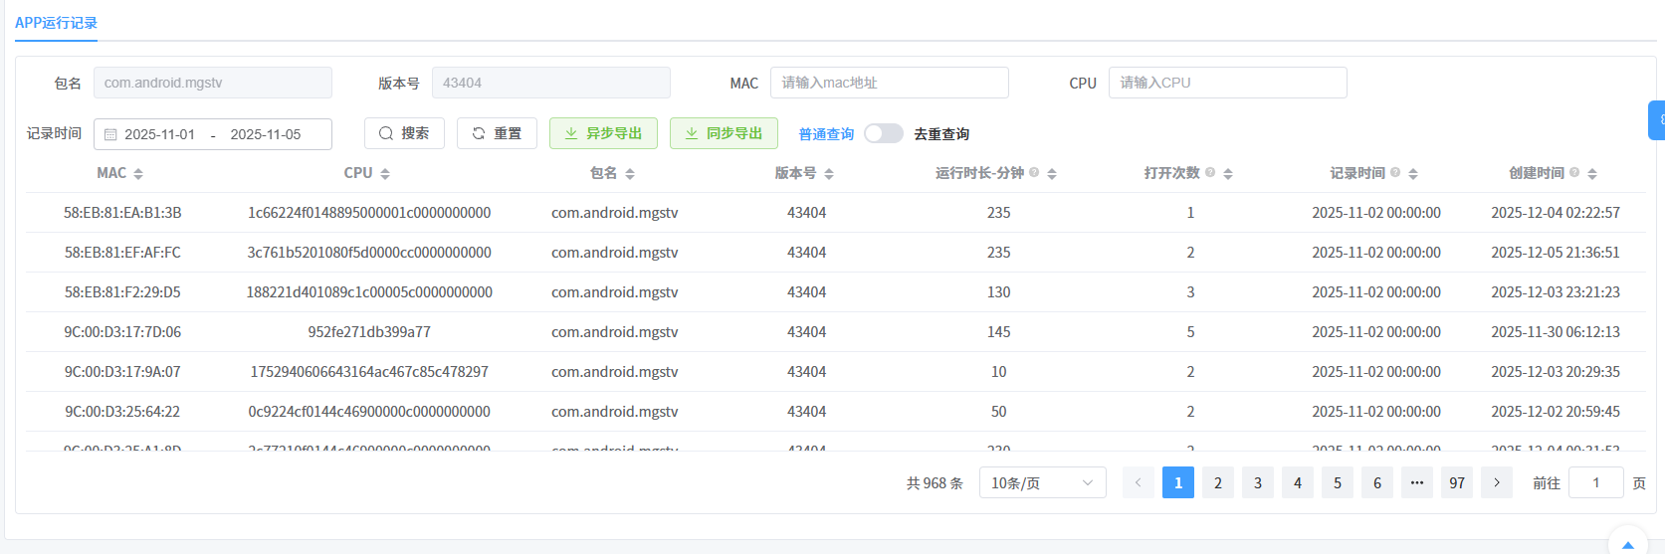Click 运行时长 cell showing 145

998,332
